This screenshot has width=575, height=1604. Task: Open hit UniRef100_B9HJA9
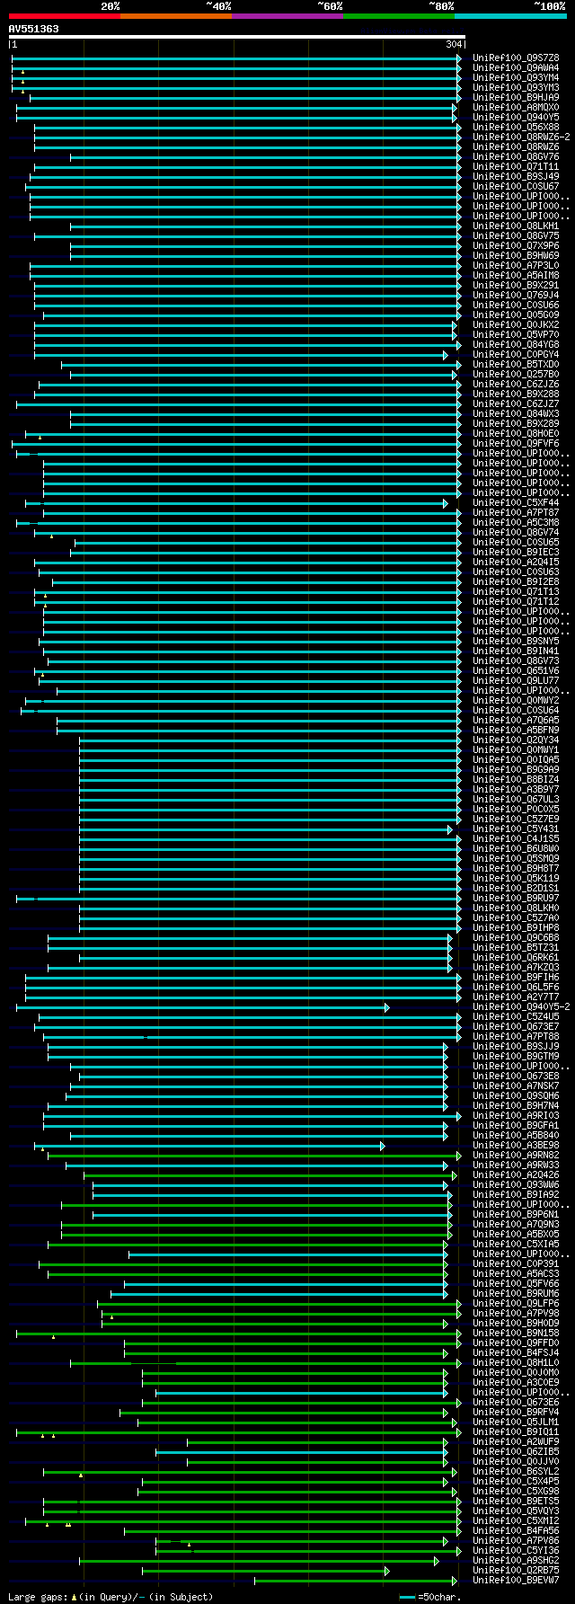click(x=516, y=97)
